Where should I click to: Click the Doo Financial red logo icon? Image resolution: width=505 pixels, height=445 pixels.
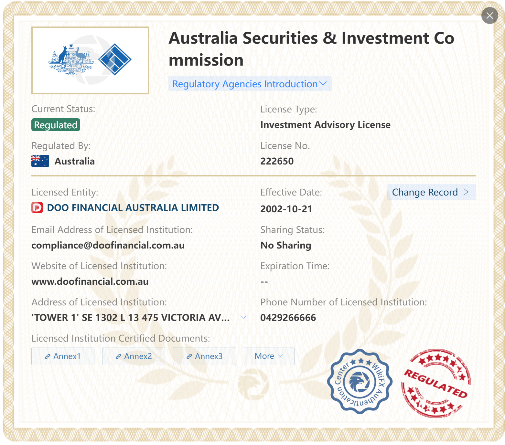[37, 208]
